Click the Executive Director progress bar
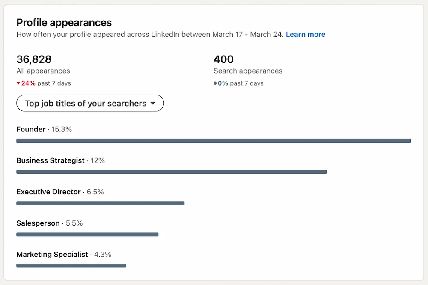 pos(101,203)
